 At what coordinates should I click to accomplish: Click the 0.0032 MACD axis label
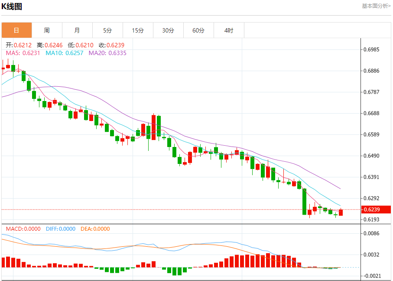(371, 255)
